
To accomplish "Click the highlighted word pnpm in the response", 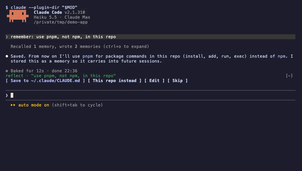I will click(x=88, y=56).
